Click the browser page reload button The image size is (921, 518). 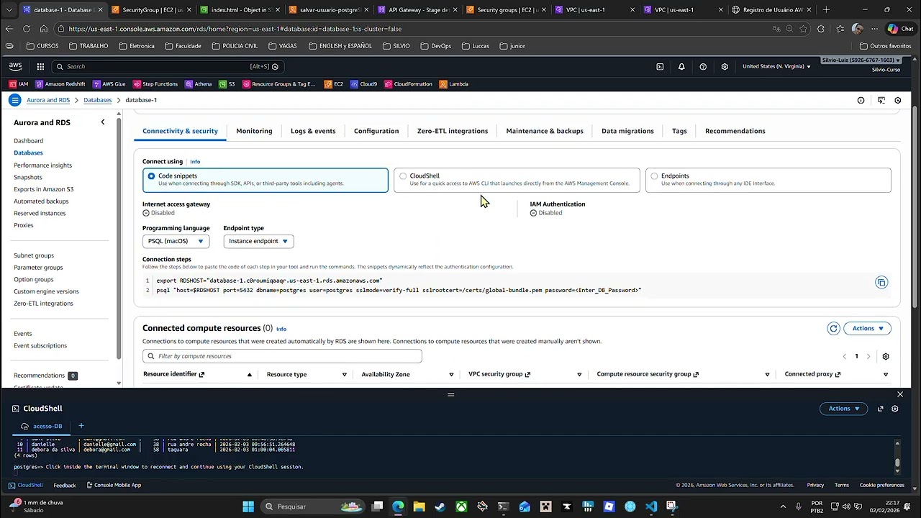(x=27, y=29)
